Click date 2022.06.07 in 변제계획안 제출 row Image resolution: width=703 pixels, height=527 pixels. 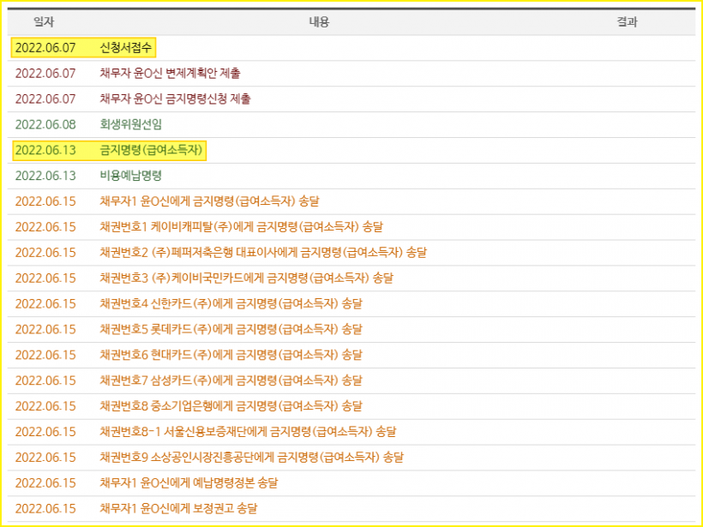(x=45, y=73)
